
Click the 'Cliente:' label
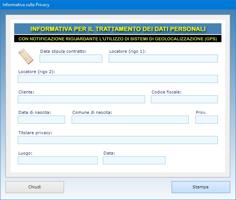[x=26, y=92]
